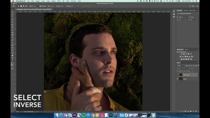Open the Adjustments panel menu
210x118 pixels.
click(x=198, y=49)
